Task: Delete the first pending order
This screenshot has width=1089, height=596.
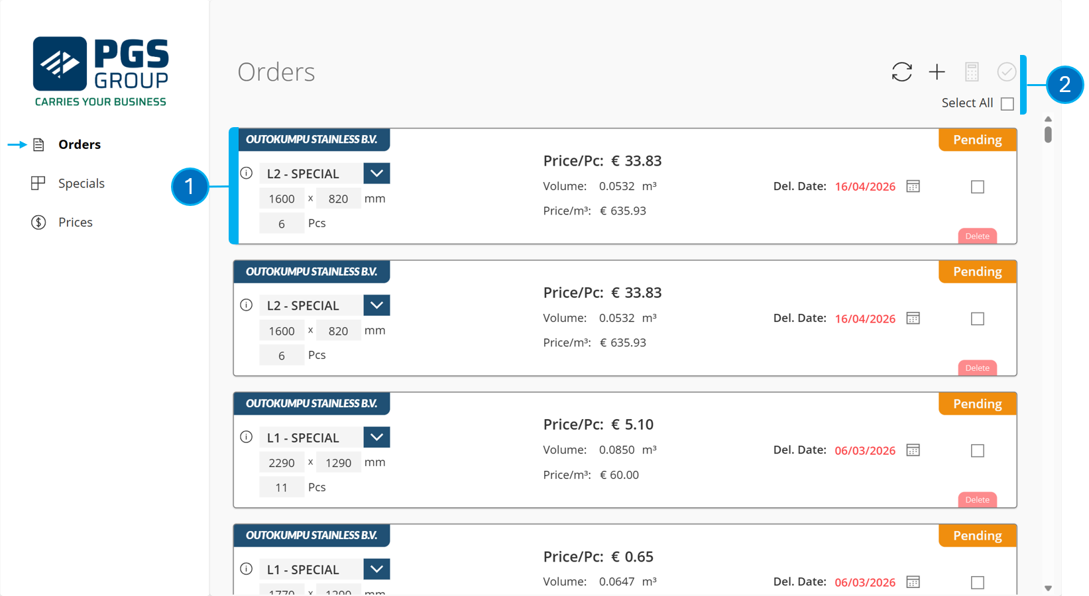Action: [977, 236]
